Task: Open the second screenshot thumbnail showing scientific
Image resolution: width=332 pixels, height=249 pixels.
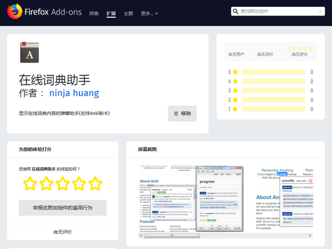Action: [x=285, y=199]
